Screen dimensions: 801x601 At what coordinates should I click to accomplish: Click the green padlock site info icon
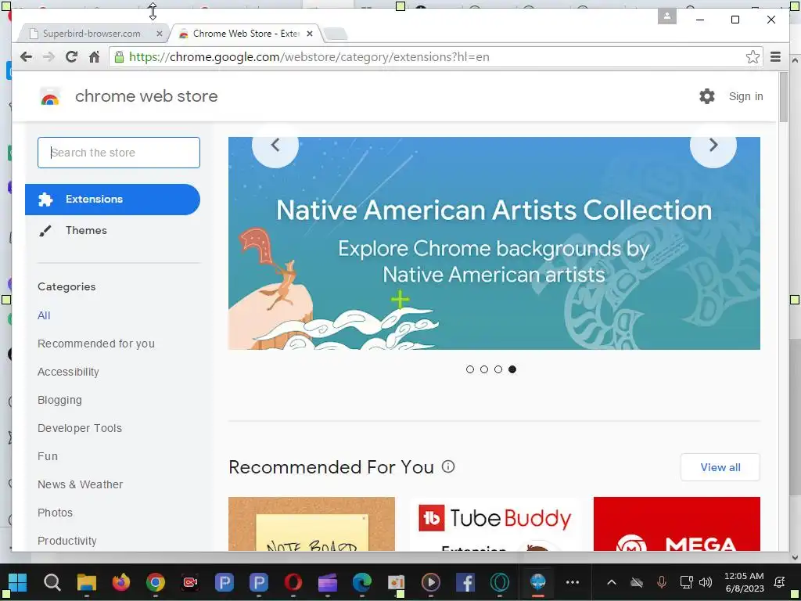(119, 56)
